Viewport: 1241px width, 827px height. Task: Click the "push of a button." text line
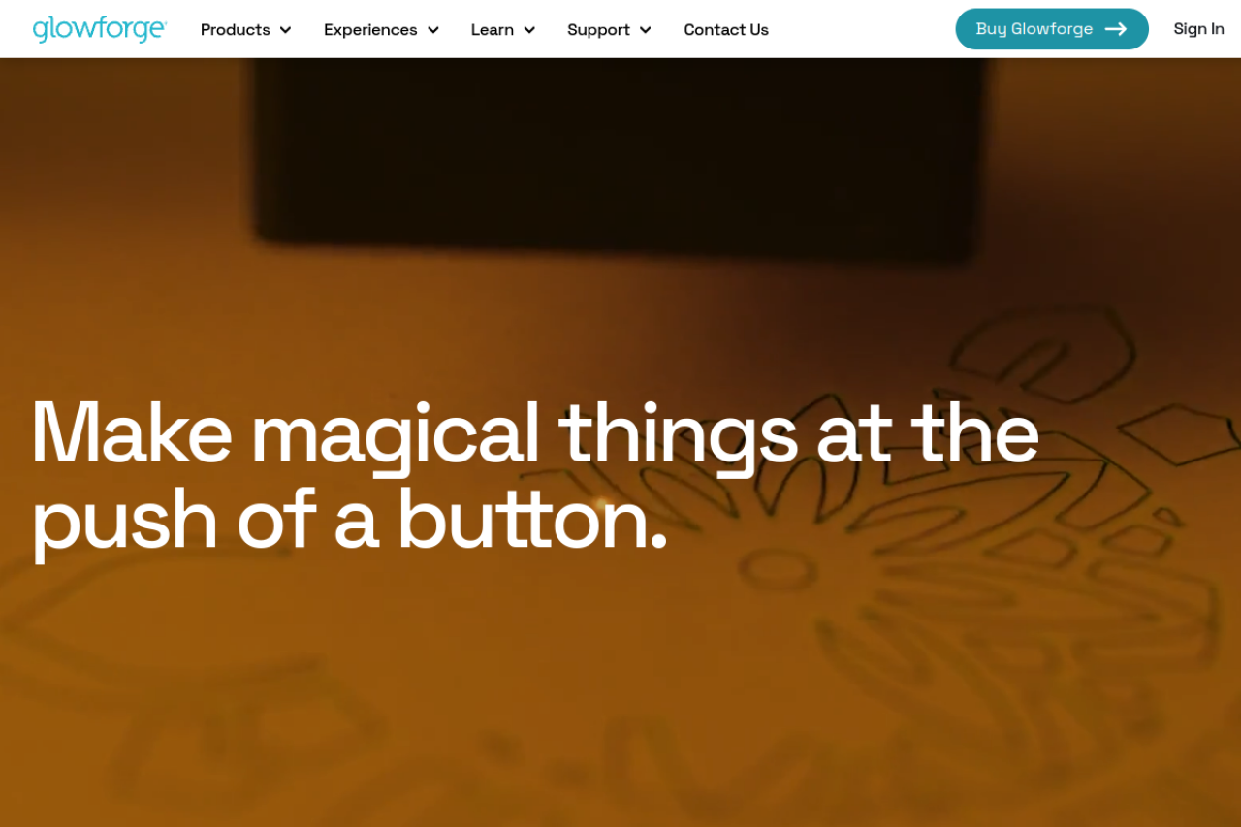tap(350, 522)
